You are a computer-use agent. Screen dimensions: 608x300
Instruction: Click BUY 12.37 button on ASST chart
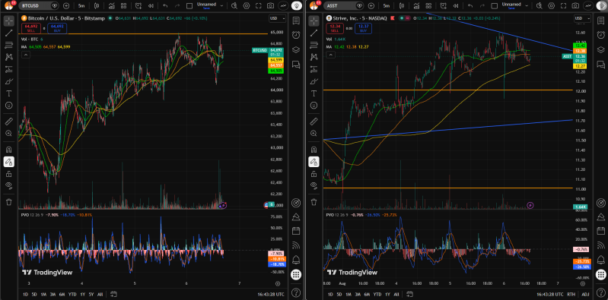tap(363, 28)
